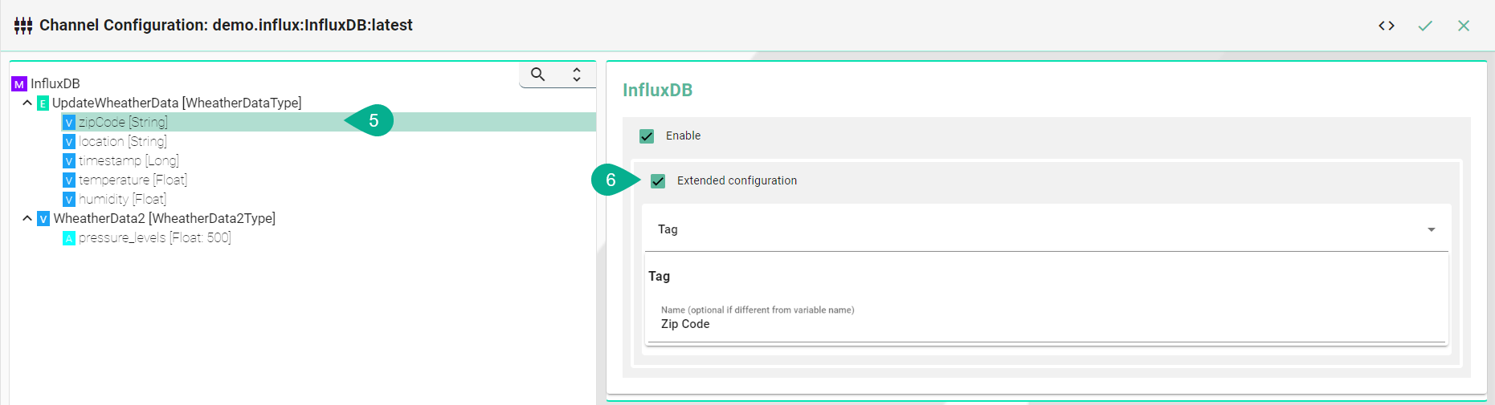Screen dimensions: 1495x405
Task: Select the InfluxDB root tree item
Action: pyautogui.click(x=55, y=83)
